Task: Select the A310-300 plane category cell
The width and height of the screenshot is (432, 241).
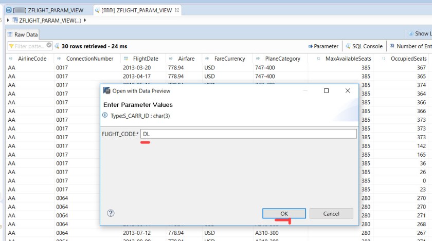Action: (x=267, y=233)
